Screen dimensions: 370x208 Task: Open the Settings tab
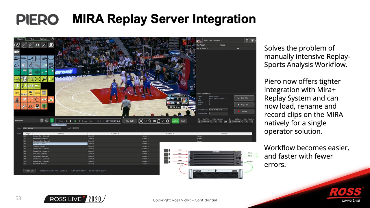43,39
